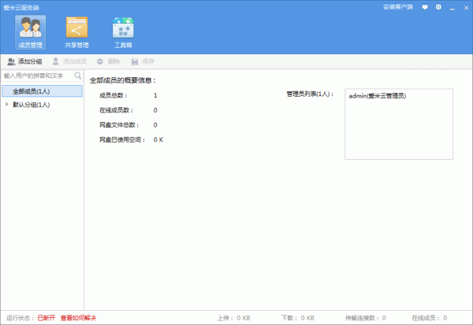Select the 默认分组(1人) group
473x325 pixels.
(x=32, y=104)
